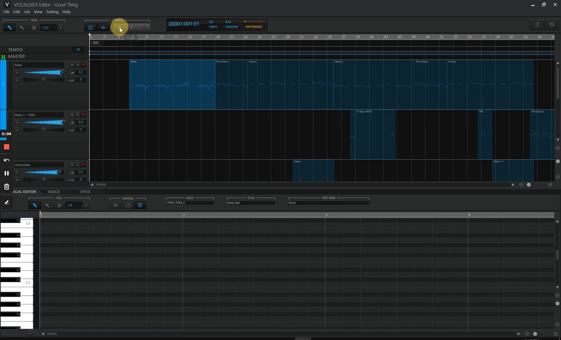
Task: Click the 4/4 Signature display
Action: (231, 24)
